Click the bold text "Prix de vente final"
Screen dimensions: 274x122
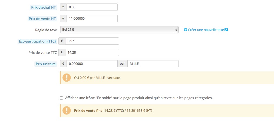click(x=89, y=110)
